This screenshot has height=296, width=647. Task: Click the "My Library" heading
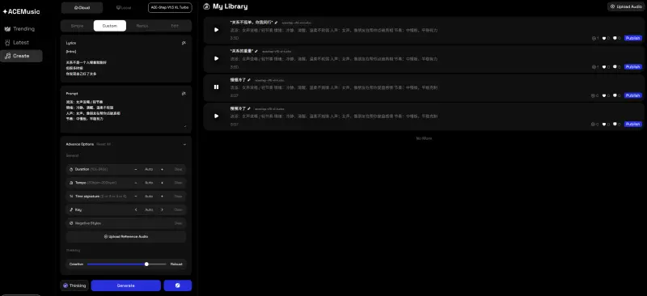click(230, 6)
